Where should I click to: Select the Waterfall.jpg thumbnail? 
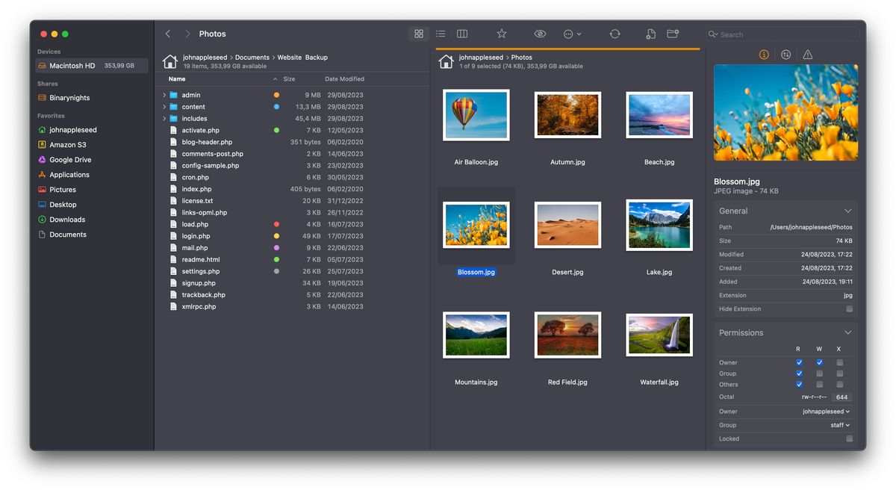coord(659,335)
